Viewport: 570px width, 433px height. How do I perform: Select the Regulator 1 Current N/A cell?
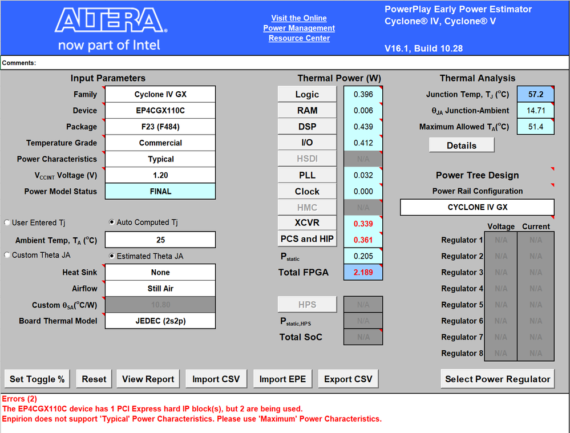tap(536, 240)
